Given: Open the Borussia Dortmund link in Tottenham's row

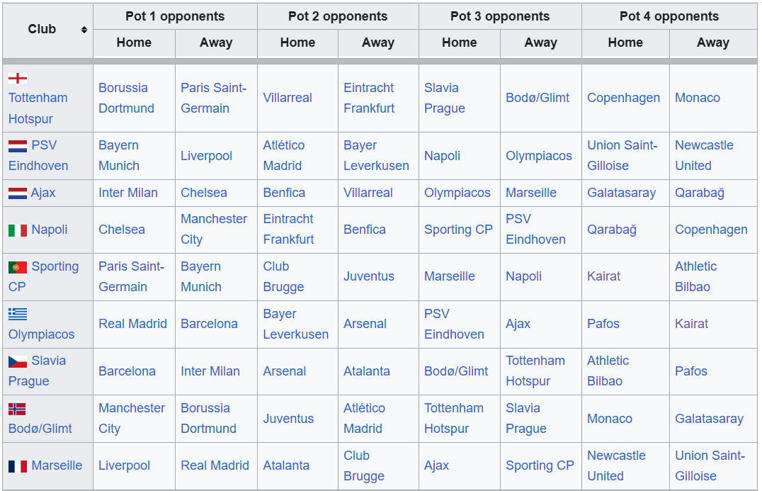Looking at the screenshot, I should (126, 98).
